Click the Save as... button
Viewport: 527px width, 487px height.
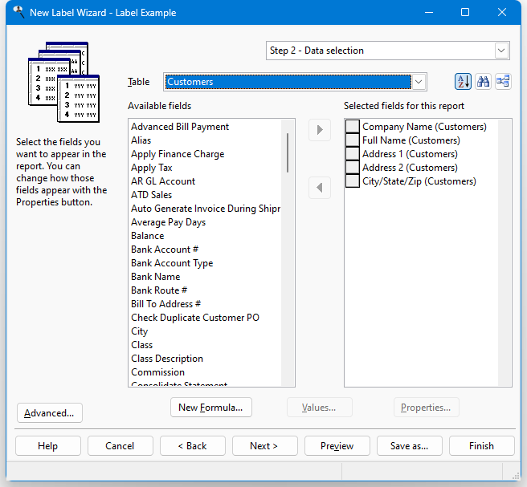pos(410,446)
